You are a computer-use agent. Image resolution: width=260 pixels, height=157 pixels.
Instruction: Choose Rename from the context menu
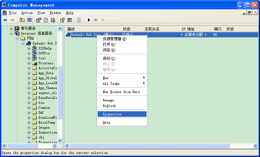pos(122,100)
